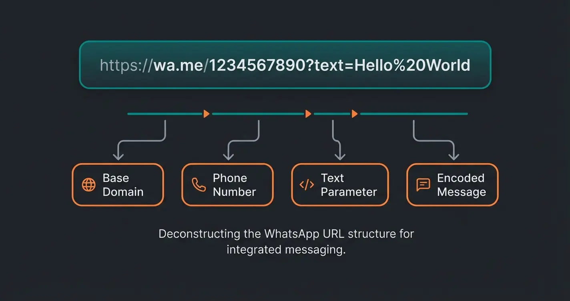Click the first orange arrowhead on the timeline
570x301 pixels.
207,114
